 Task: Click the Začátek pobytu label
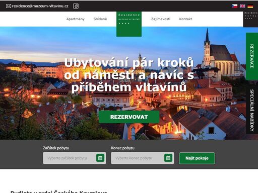[x=56, y=148]
